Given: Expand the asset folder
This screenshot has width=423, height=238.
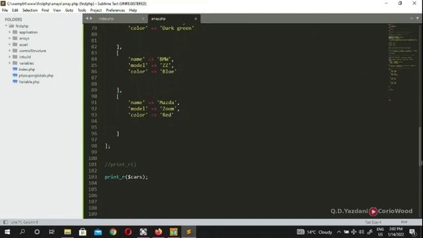Looking at the screenshot, I should click(9, 44).
